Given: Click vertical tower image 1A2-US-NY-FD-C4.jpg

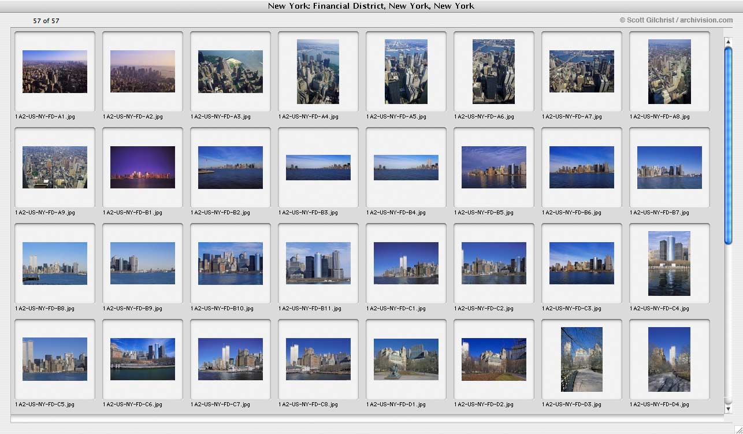Looking at the screenshot, I should click(x=670, y=264).
